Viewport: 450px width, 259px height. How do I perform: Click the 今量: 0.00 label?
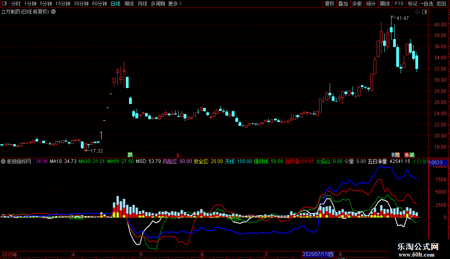[x=355, y=161]
